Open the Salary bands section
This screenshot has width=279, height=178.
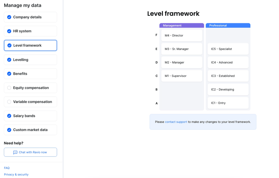tap(30, 116)
